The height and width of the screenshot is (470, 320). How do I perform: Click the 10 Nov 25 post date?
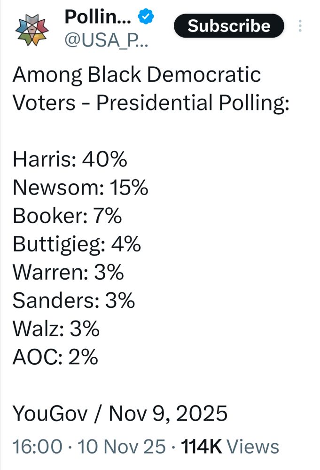tap(121, 446)
